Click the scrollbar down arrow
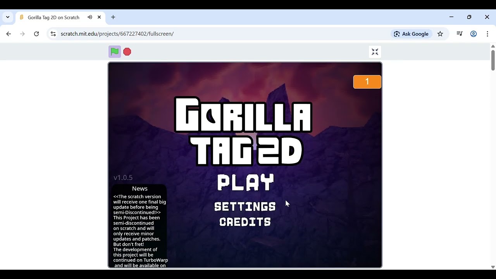496x279 pixels. pyautogui.click(x=493, y=267)
